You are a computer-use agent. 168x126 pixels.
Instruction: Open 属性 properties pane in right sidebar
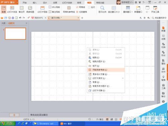tap(163, 62)
